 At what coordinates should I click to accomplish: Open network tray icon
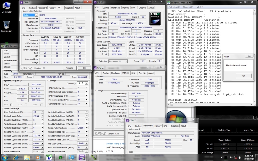[x=236, y=158]
